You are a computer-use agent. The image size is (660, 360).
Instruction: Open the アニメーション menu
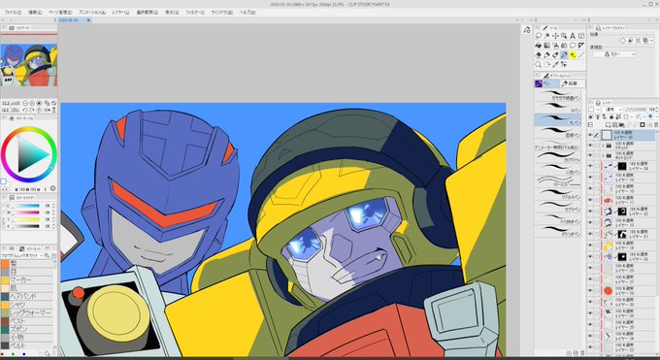pyautogui.click(x=92, y=13)
